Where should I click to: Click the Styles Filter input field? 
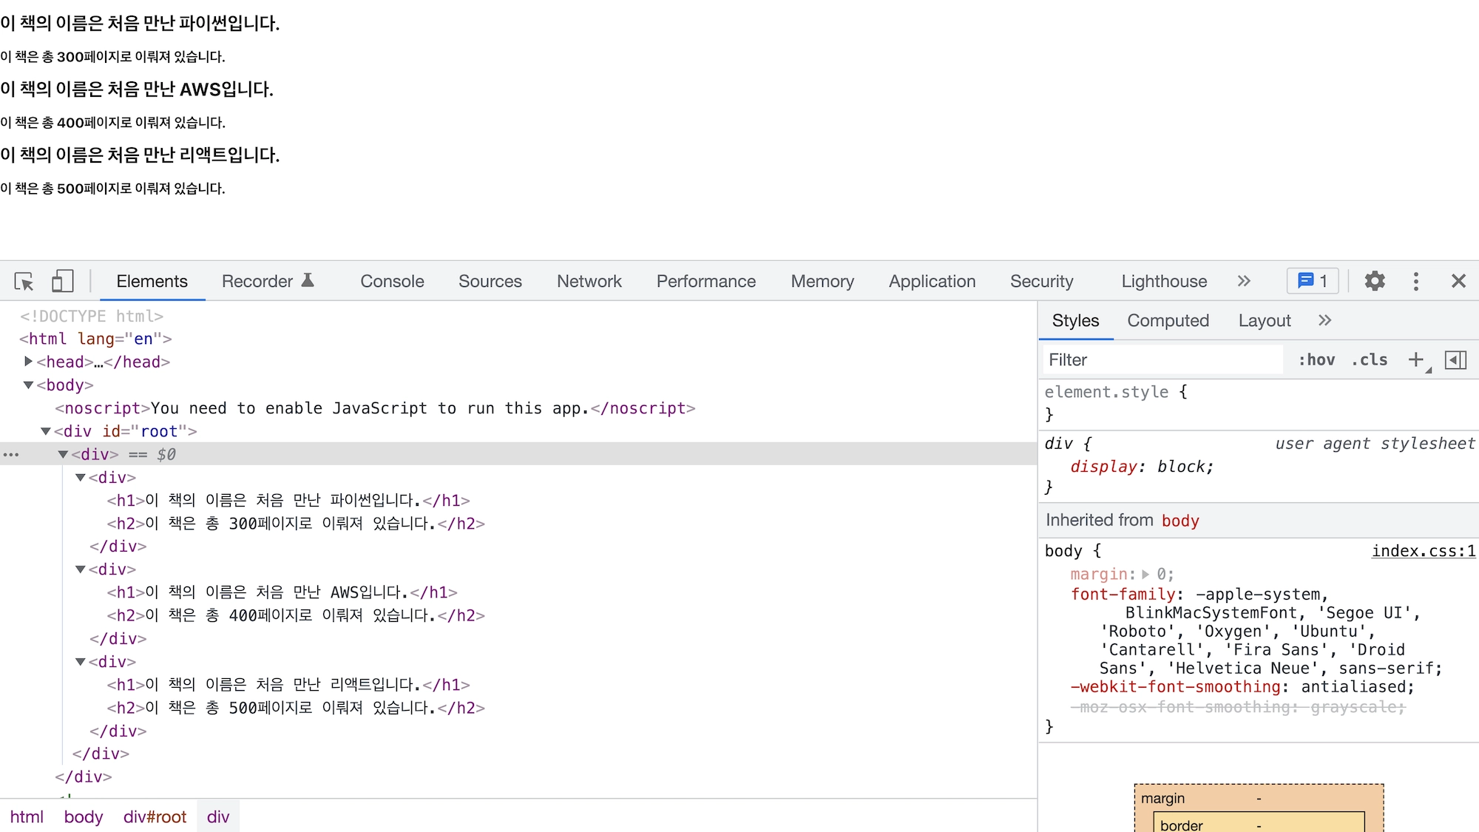coord(1161,359)
